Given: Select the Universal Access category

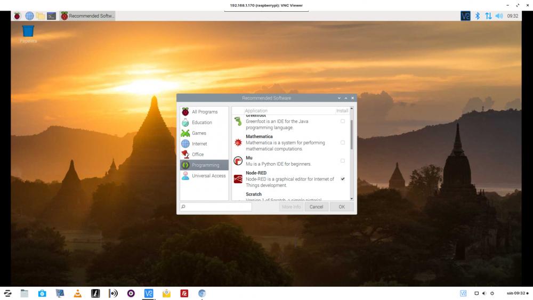Looking at the screenshot, I should [204, 176].
